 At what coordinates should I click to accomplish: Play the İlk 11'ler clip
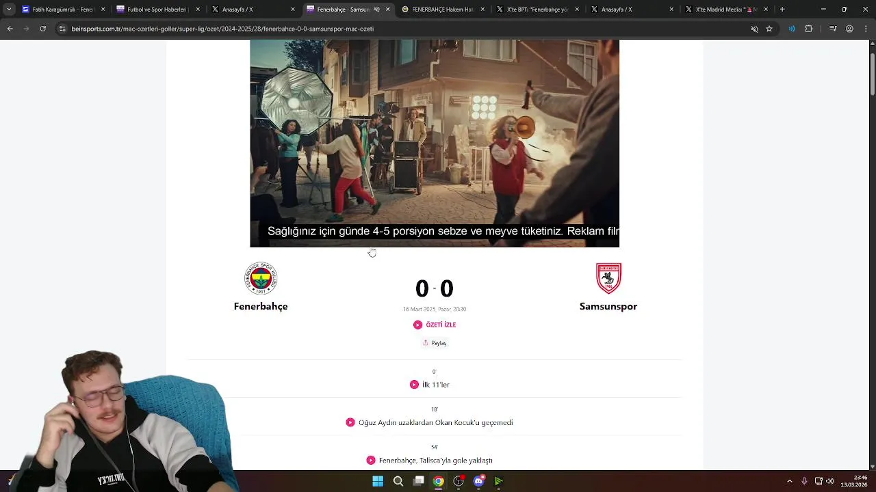click(414, 385)
